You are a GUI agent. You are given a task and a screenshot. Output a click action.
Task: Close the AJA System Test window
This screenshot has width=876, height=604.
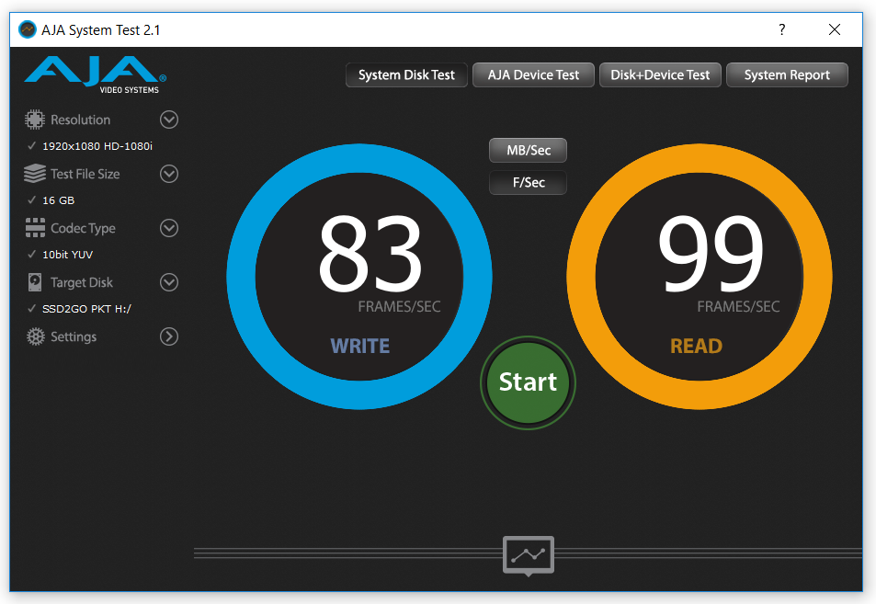834,29
